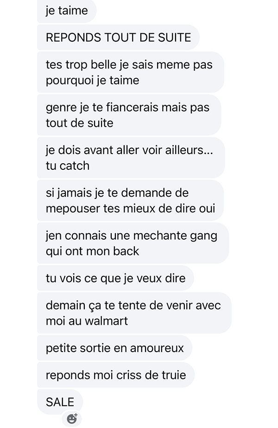Click the word 'walmart' in message
This screenshot has height=428, width=278.
[106, 321]
